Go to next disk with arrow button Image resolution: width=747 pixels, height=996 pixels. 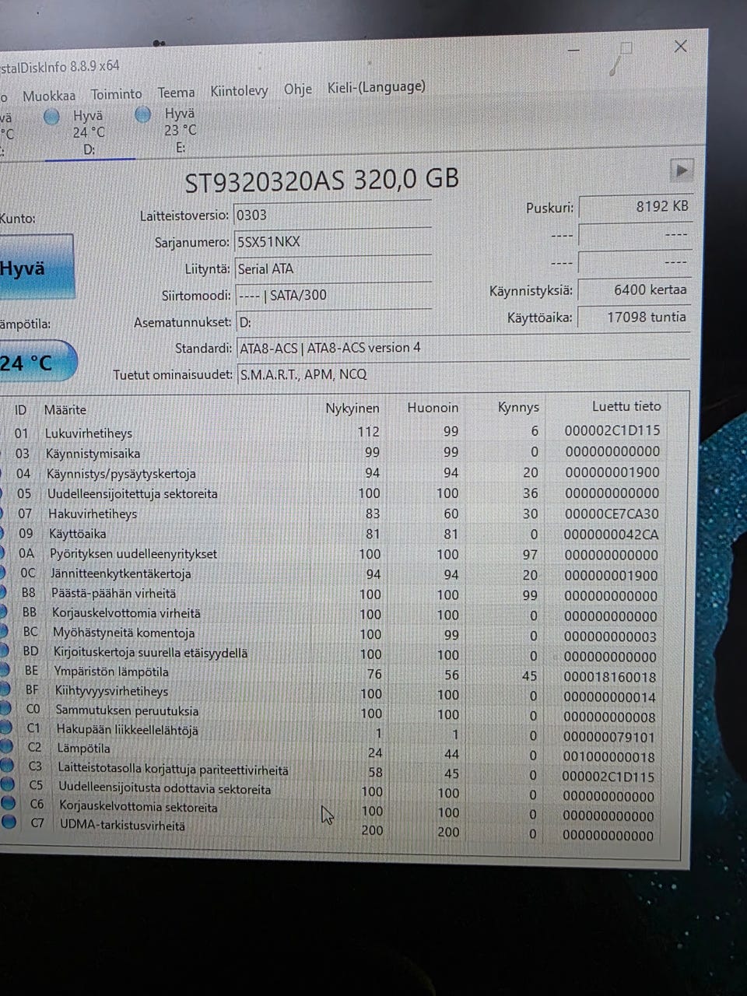click(x=681, y=170)
